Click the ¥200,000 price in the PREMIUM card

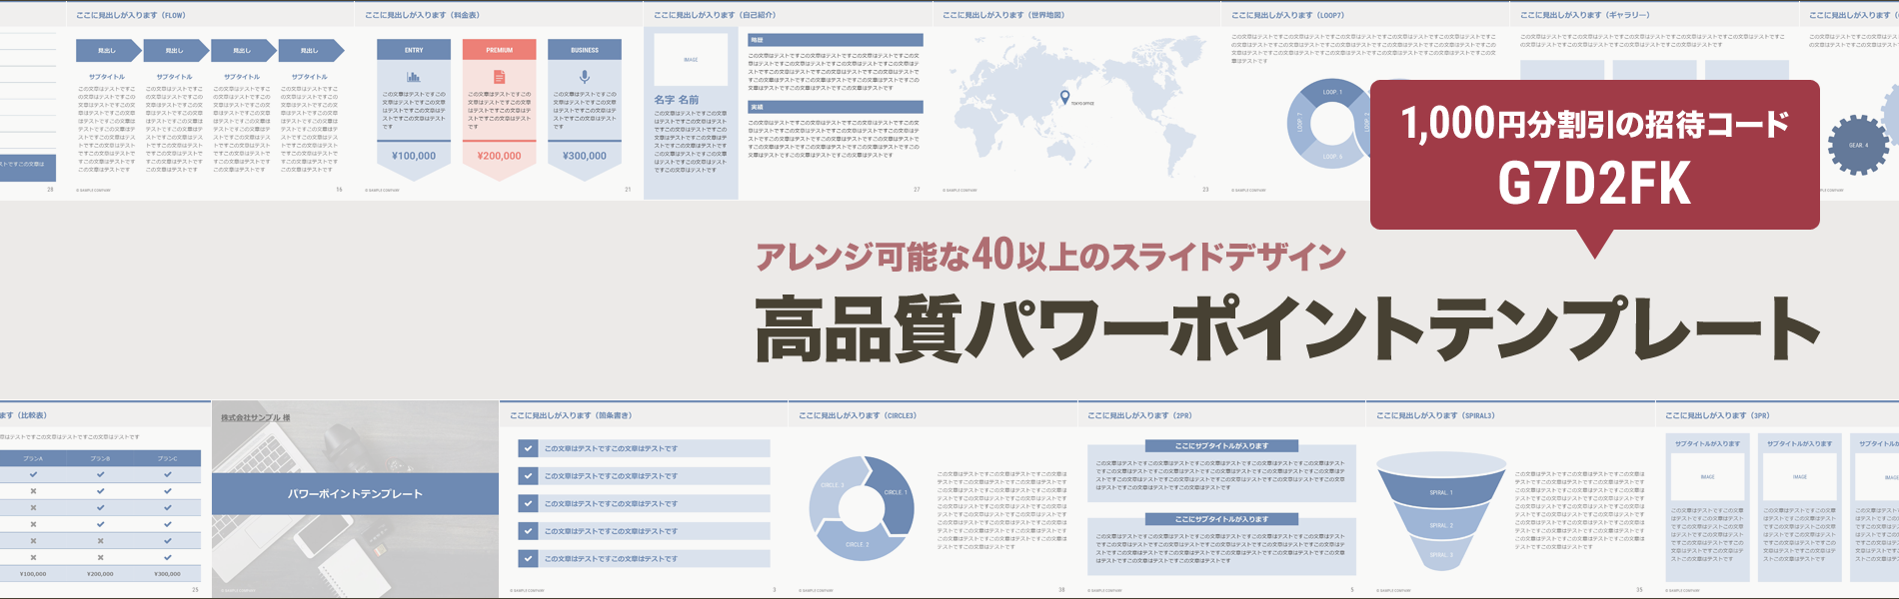pos(499,156)
